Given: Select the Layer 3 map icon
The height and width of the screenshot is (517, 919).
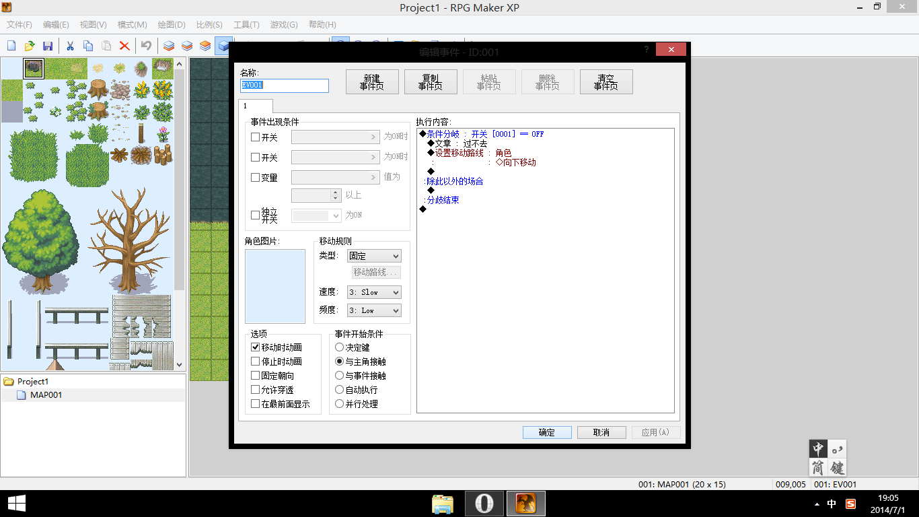Looking at the screenshot, I should 205,46.
